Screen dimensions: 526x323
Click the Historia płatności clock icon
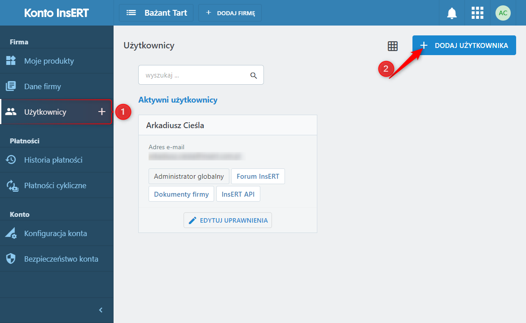point(11,160)
